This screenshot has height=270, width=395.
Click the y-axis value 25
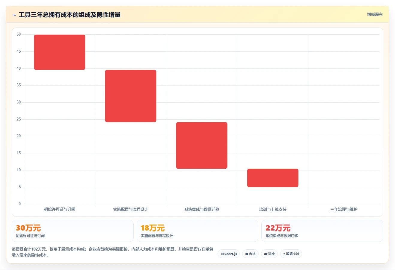(x=19, y=119)
